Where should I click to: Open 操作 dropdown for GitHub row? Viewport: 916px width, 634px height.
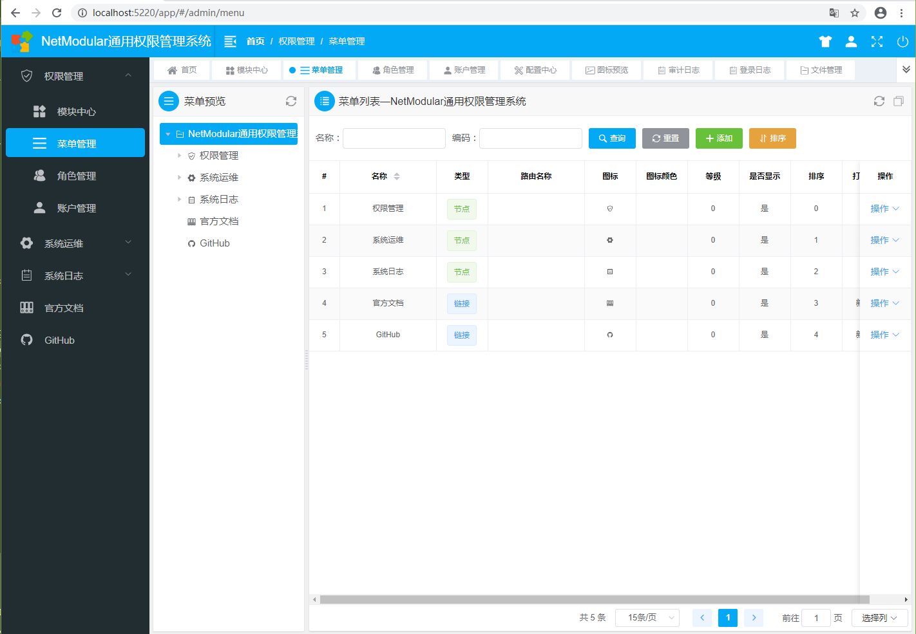[884, 335]
